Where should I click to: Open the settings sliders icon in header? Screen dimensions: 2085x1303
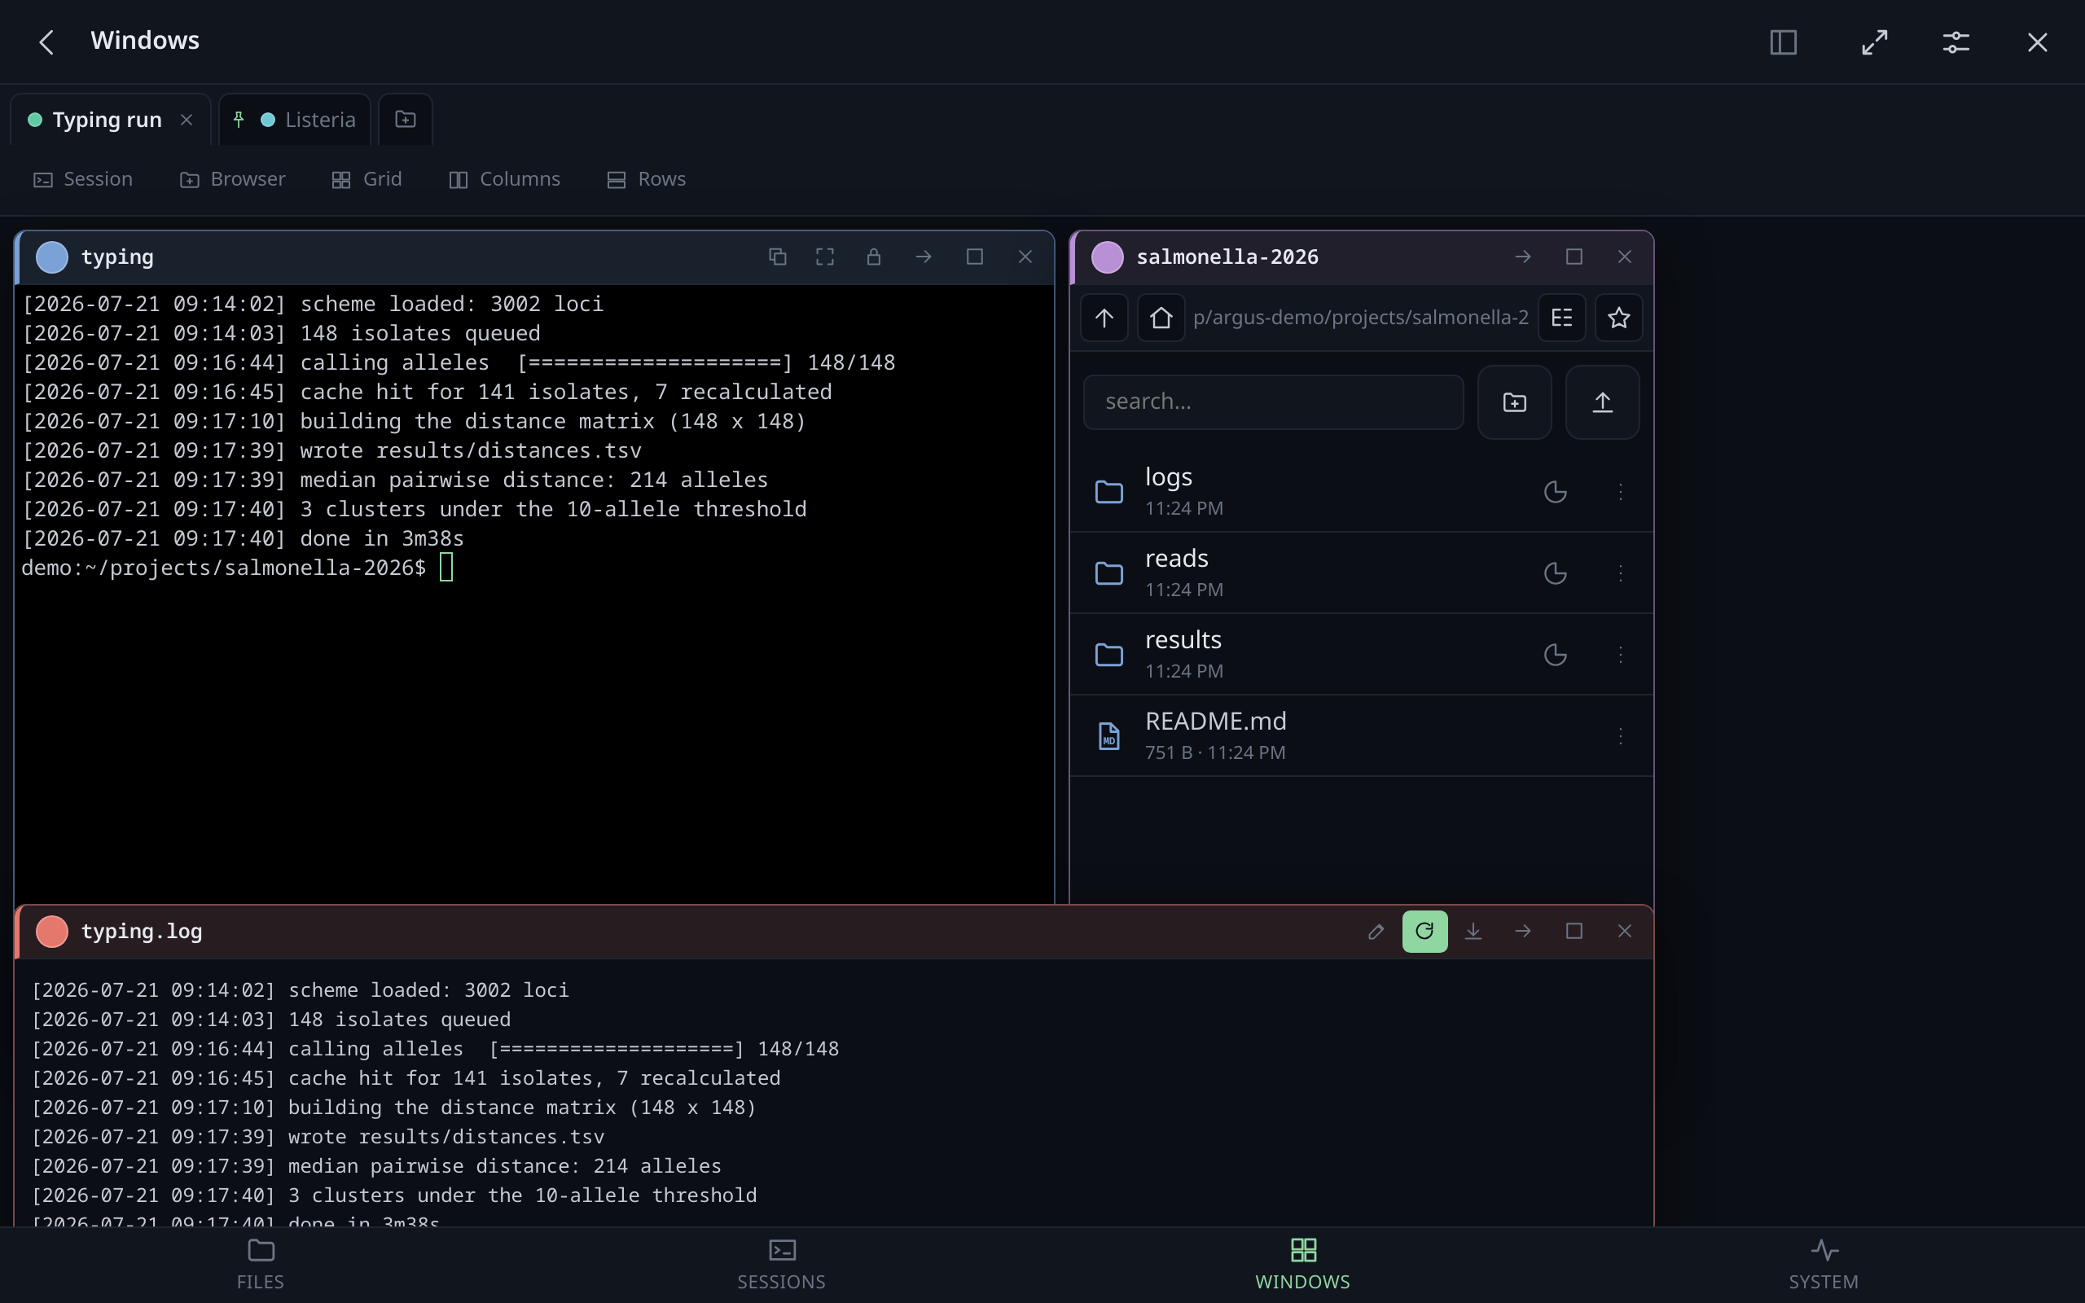tap(1956, 42)
